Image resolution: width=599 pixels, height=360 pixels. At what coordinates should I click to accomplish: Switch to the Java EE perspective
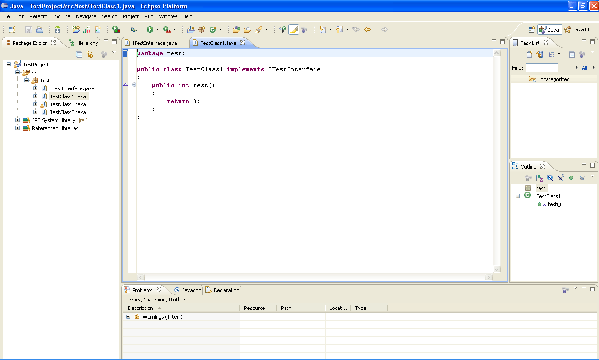click(577, 29)
